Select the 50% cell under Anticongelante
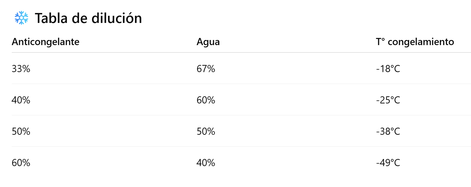471x187 pixels. (x=21, y=131)
